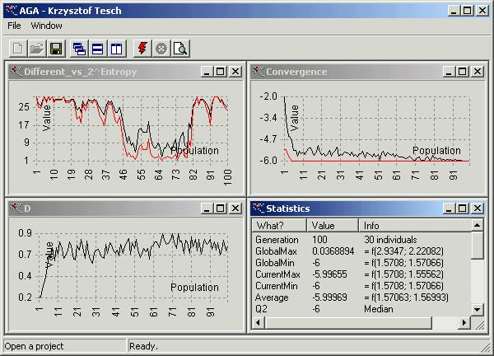Screen dimensions: 494x356
Task: Cascade windows using the toolbar icon
Action: click(x=79, y=49)
